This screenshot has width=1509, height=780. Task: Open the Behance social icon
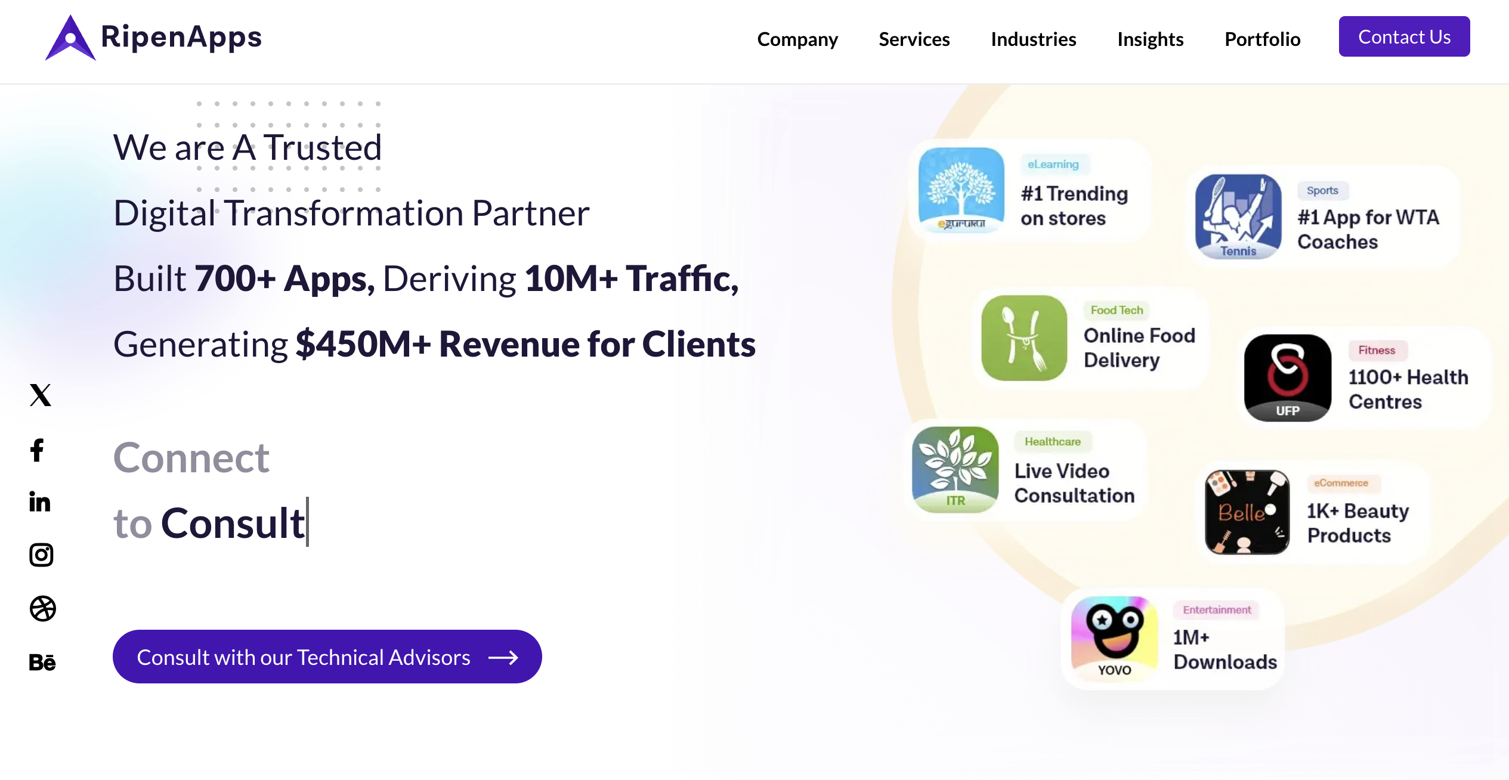[42, 662]
